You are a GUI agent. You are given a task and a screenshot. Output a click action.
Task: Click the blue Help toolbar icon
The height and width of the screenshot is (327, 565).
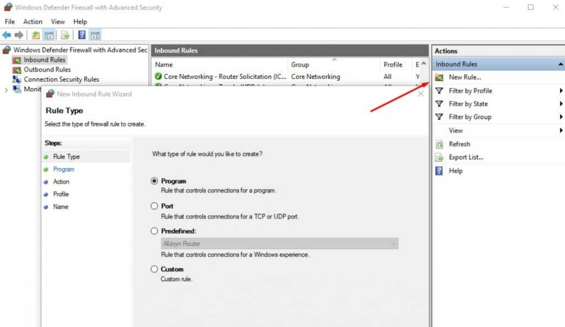(81, 35)
